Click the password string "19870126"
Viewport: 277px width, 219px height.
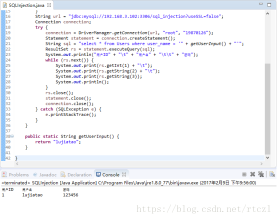pyautogui.click(x=195, y=33)
